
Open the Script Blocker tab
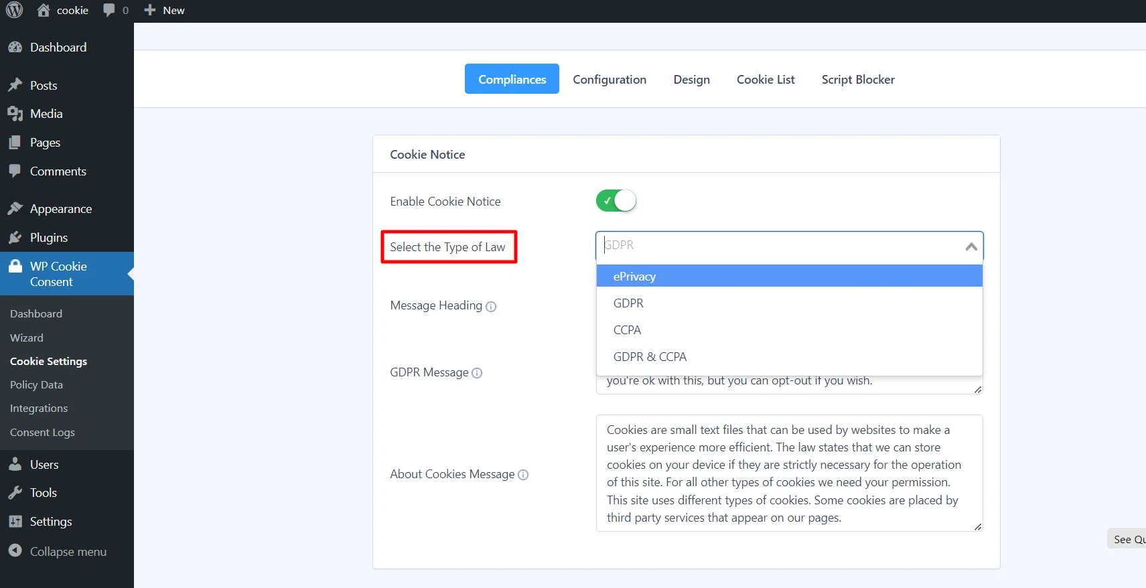coord(857,79)
